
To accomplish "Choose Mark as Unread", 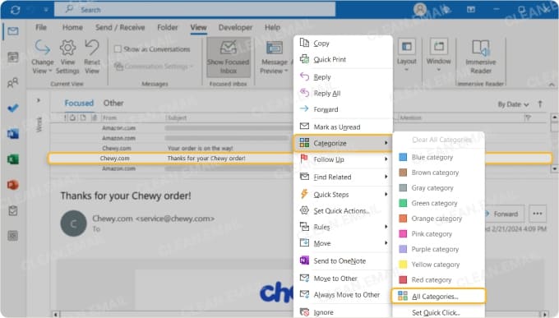I will (343, 127).
